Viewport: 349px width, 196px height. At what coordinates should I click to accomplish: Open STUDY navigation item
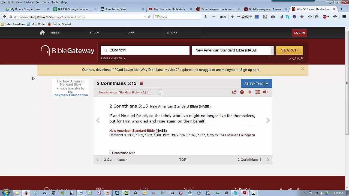point(95,33)
